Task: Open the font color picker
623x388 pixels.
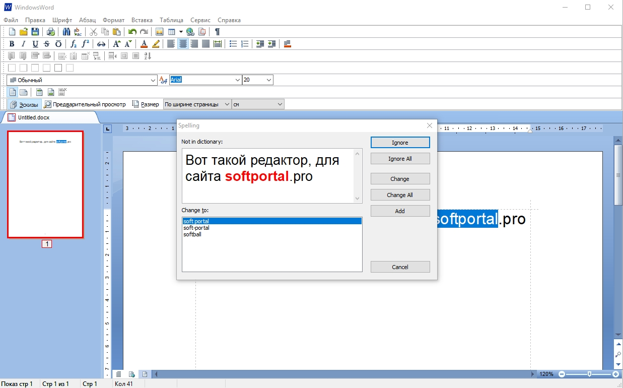Action: coord(144,44)
